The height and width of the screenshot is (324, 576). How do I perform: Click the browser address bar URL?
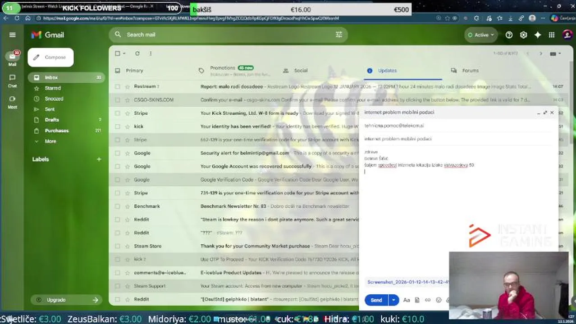tap(191, 18)
